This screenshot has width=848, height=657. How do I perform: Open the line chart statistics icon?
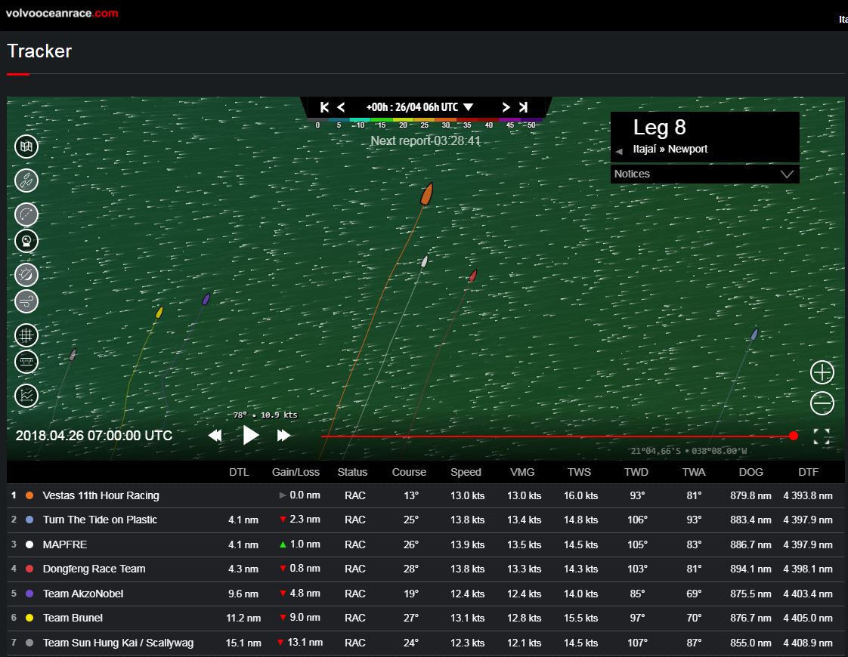coord(26,396)
